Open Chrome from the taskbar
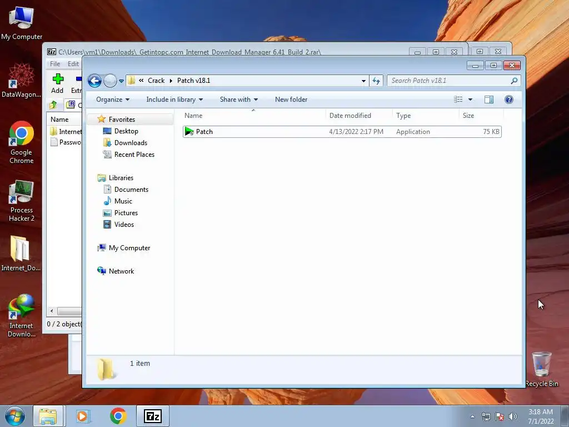Screen dimensions: 569x427 click(x=118, y=416)
